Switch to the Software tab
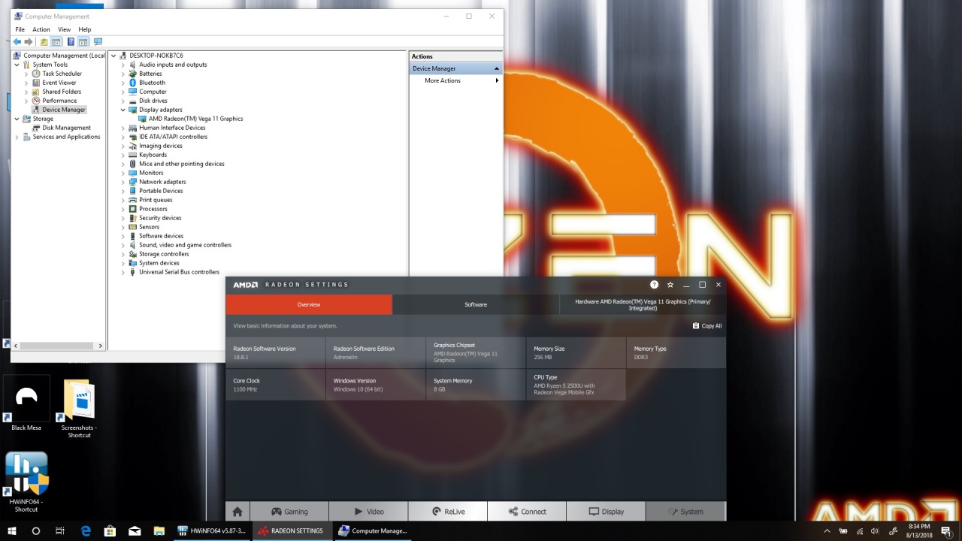 (x=476, y=304)
